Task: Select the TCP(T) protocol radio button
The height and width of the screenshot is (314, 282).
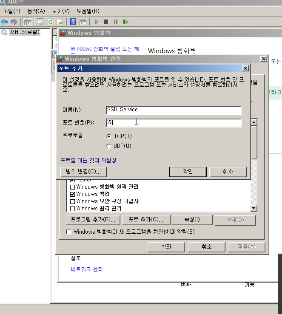Action: [109, 136]
